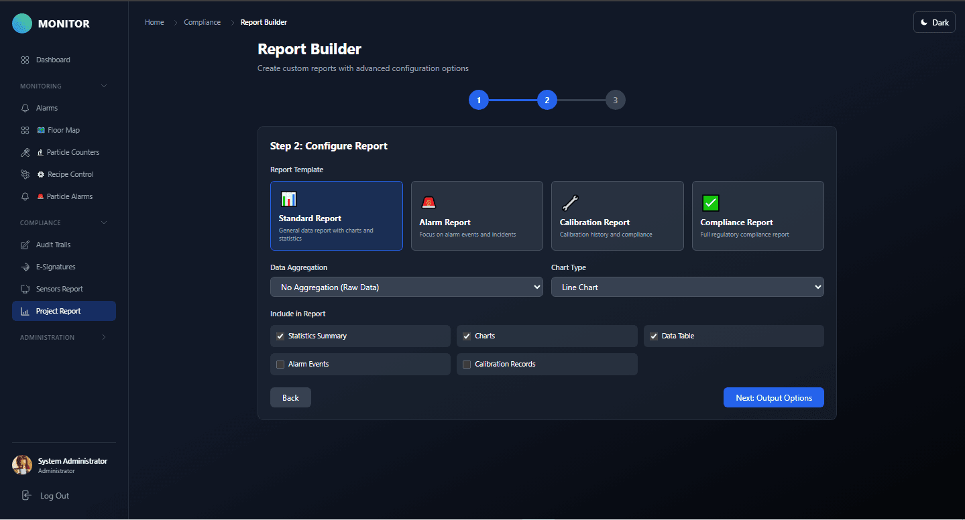Image resolution: width=965 pixels, height=520 pixels.
Task: Click the System Administrator avatar picture
Action: tap(22, 465)
